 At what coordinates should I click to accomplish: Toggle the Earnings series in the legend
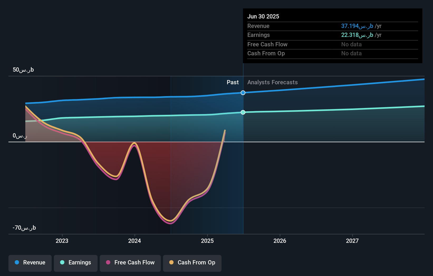click(76, 263)
